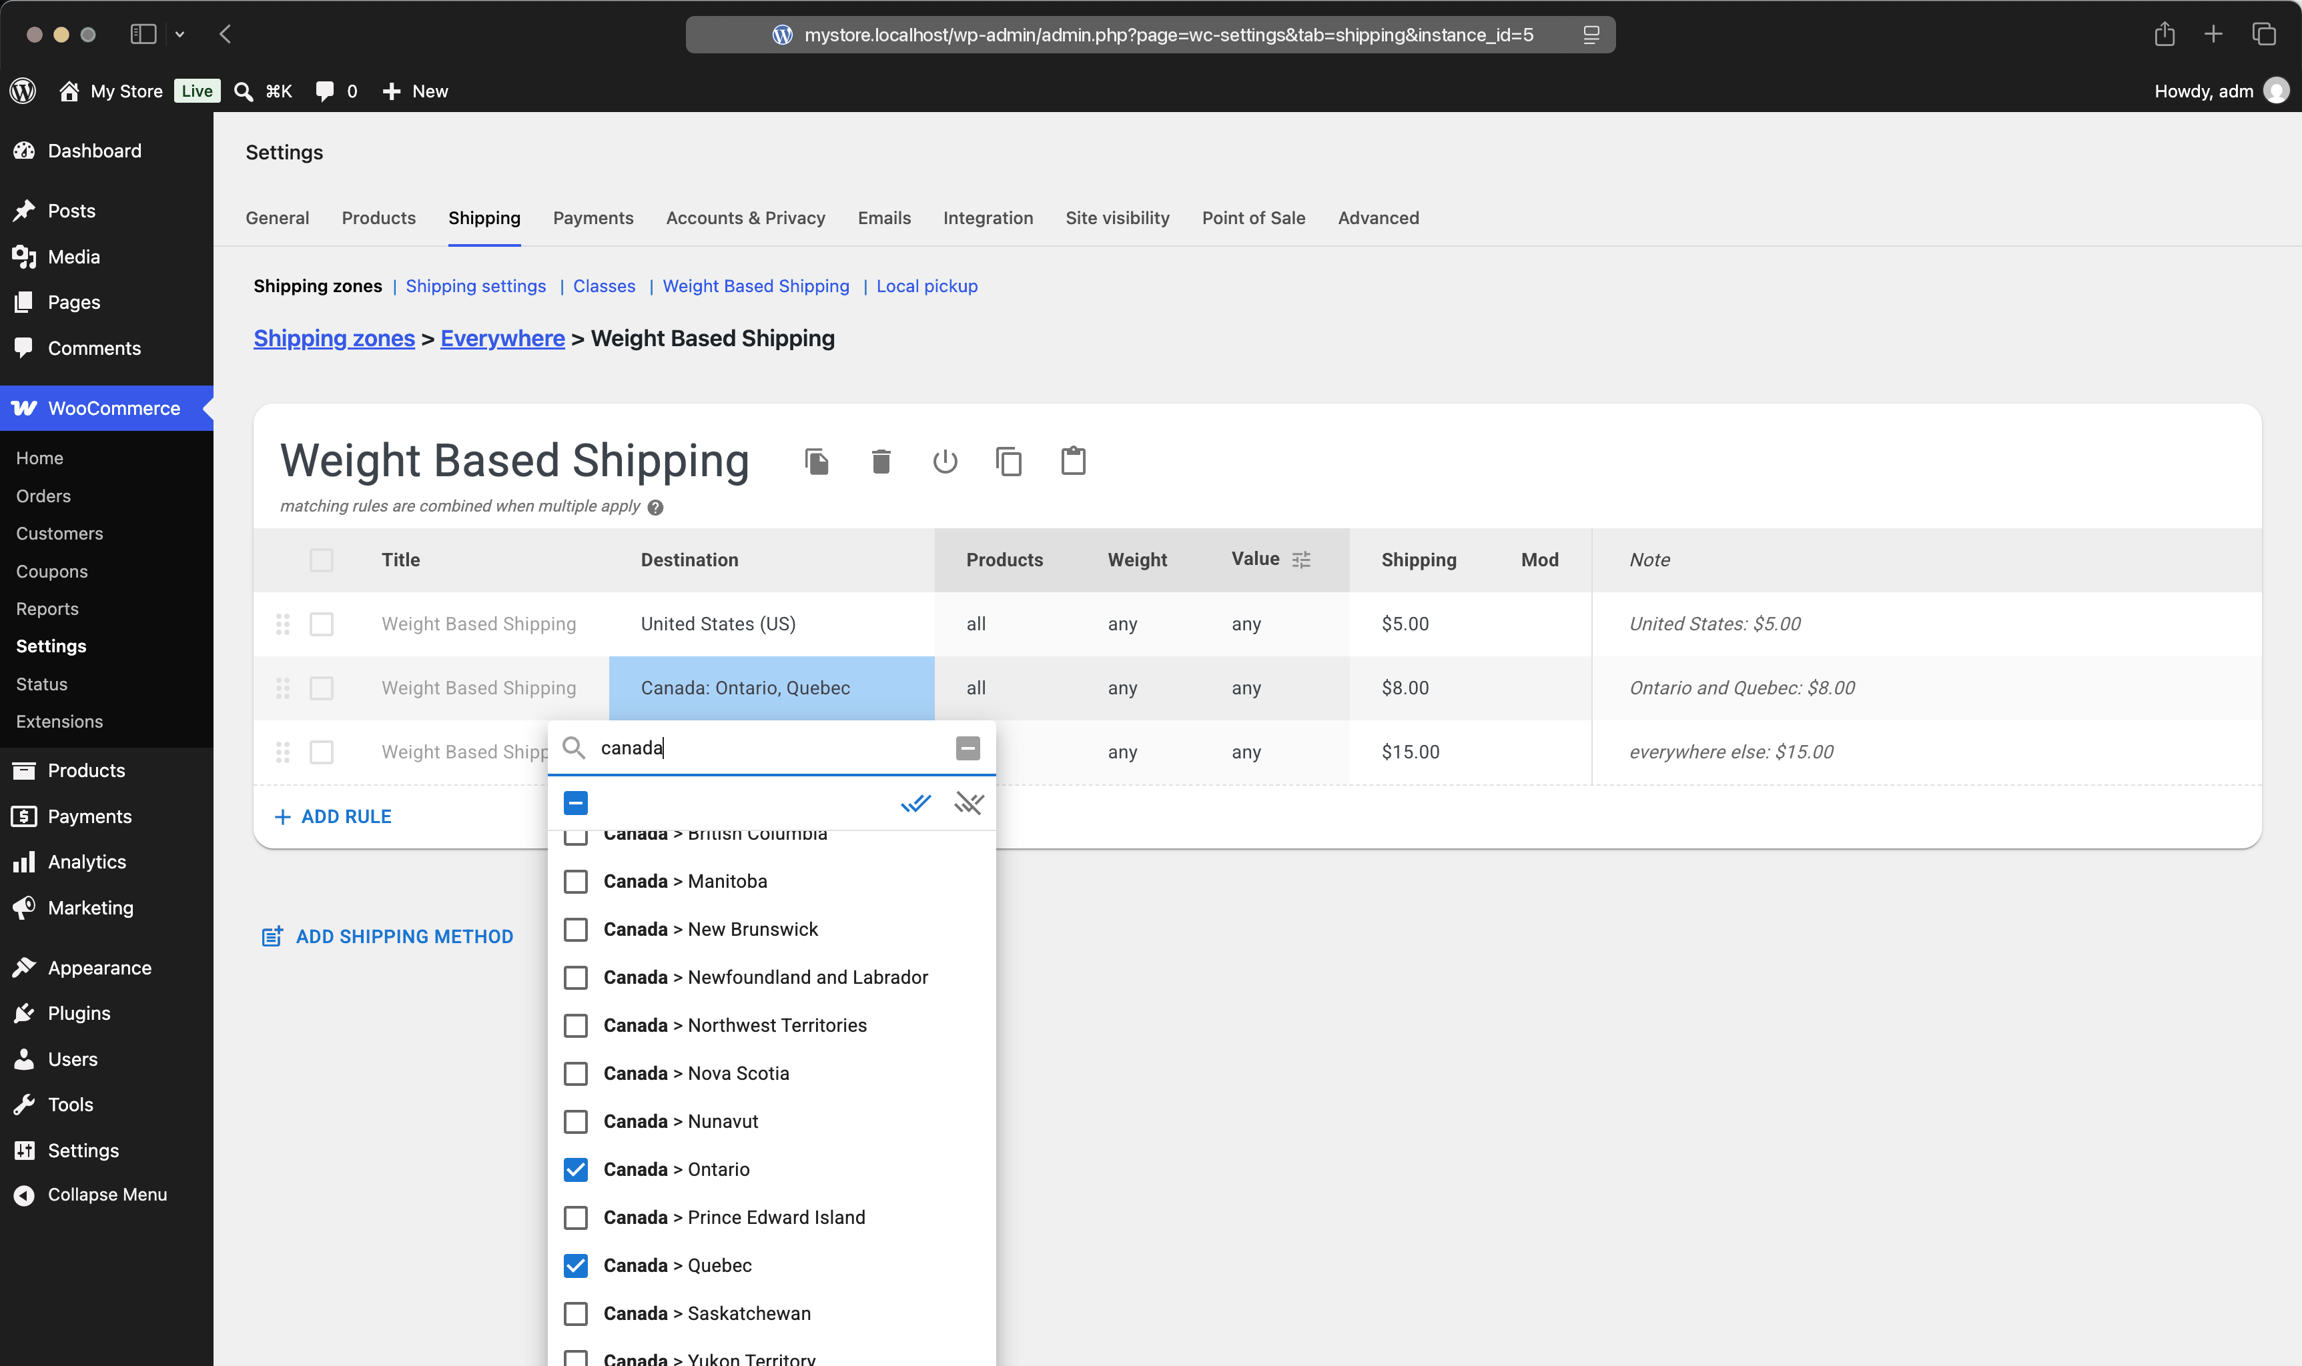Open a new browser tab with plus icon
Screen dimensions: 2302x1366
[x=2214, y=34]
